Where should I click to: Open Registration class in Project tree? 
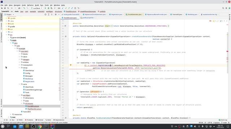coord(30,81)
